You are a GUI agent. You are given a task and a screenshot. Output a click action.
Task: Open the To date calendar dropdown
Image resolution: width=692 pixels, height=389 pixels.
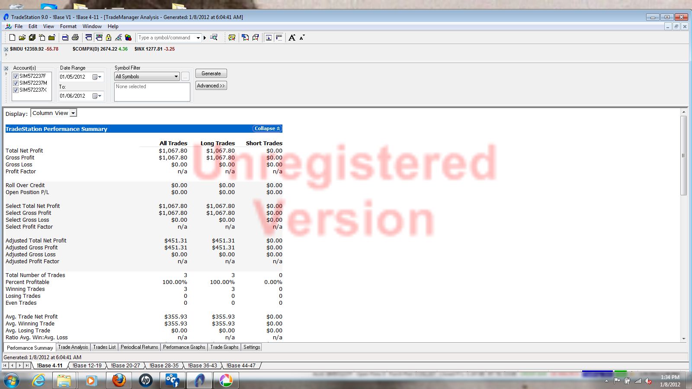[x=97, y=96]
